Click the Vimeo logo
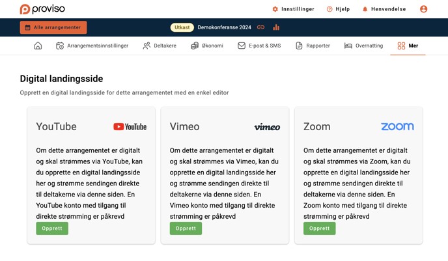Image resolution: width=448 pixels, height=261 pixels. [x=267, y=127]
